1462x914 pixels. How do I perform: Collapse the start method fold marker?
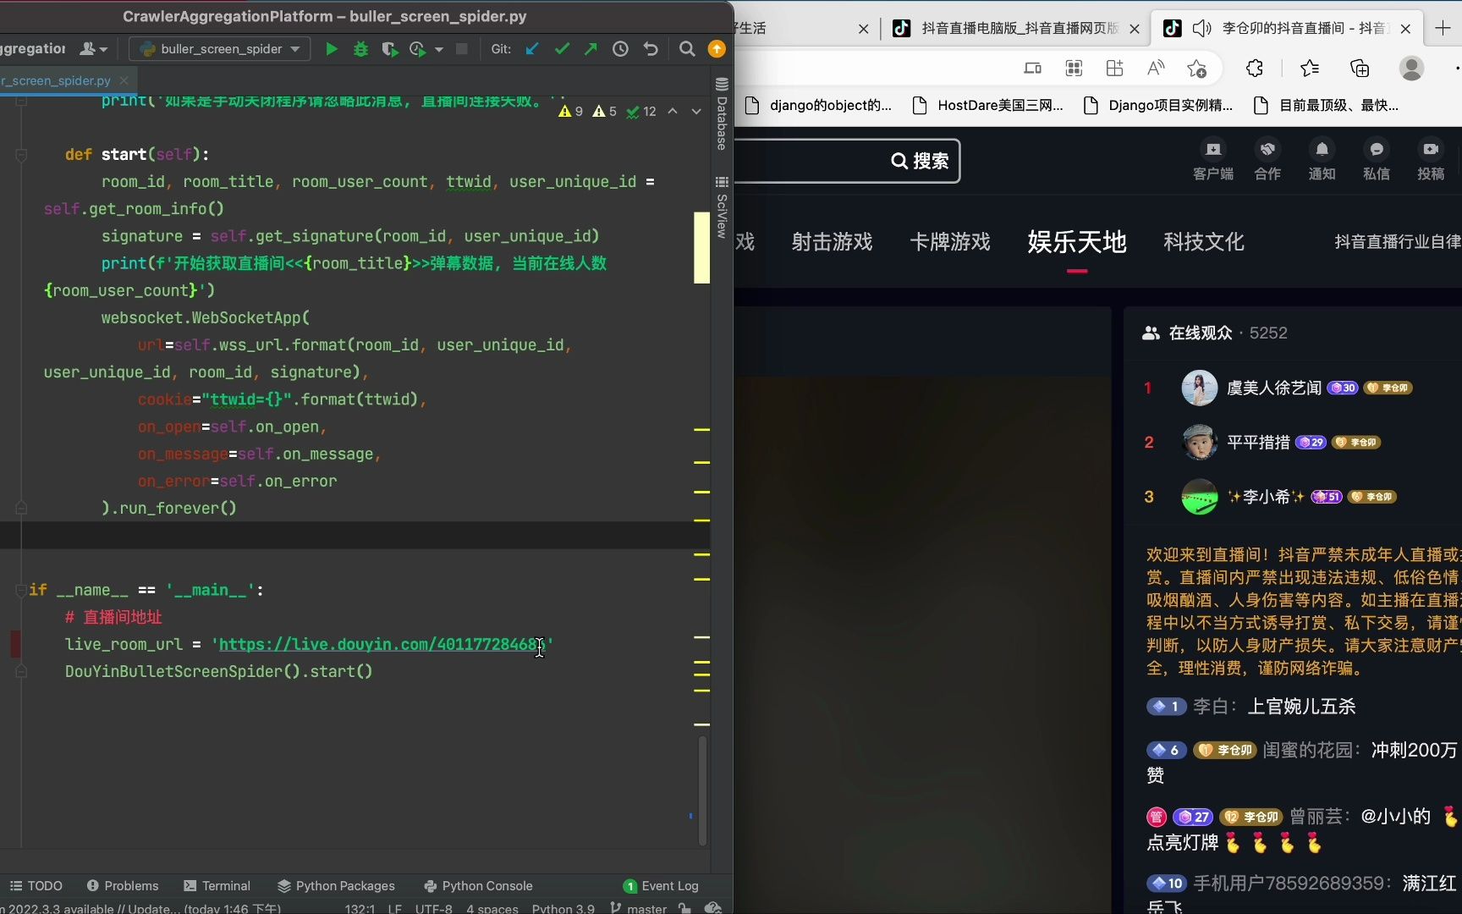(21, 155)
